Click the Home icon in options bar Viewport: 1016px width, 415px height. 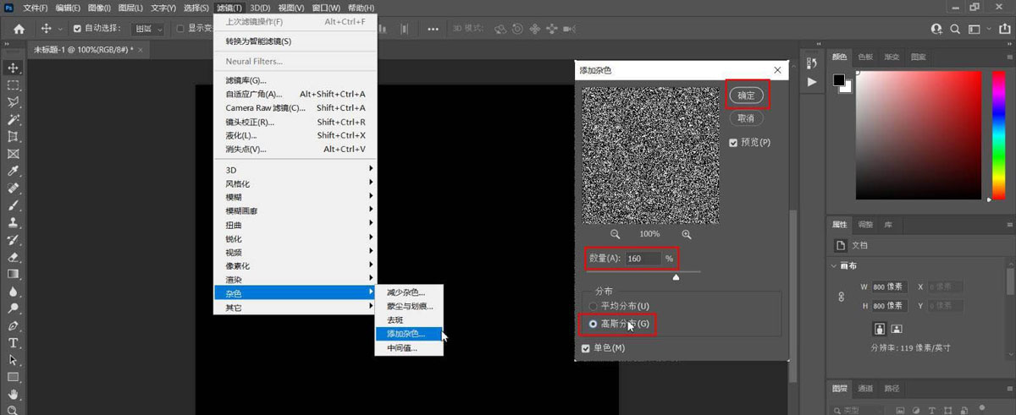coord(19,29)
